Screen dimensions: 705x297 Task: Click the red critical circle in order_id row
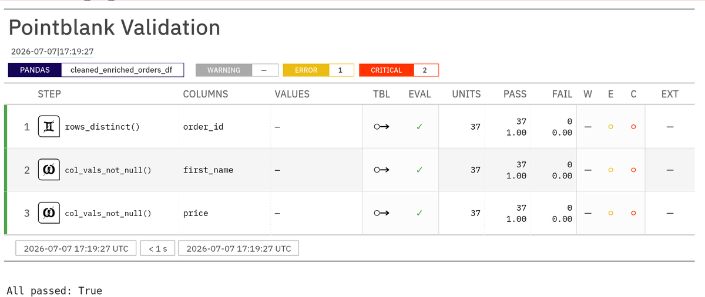tap(633, 127)
